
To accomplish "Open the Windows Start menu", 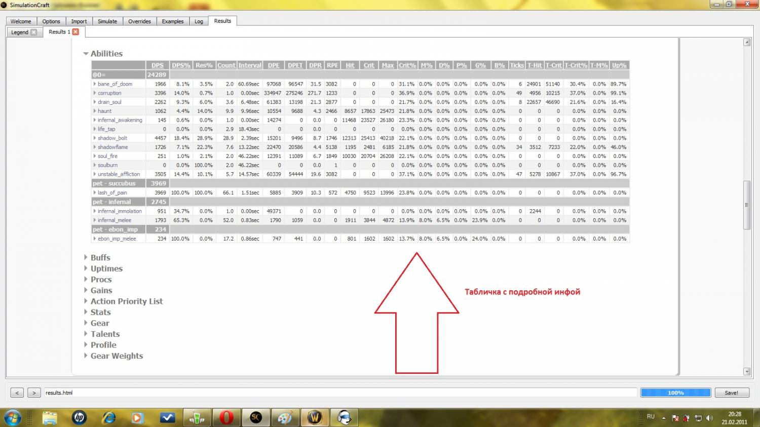I will tap(12, 418).
